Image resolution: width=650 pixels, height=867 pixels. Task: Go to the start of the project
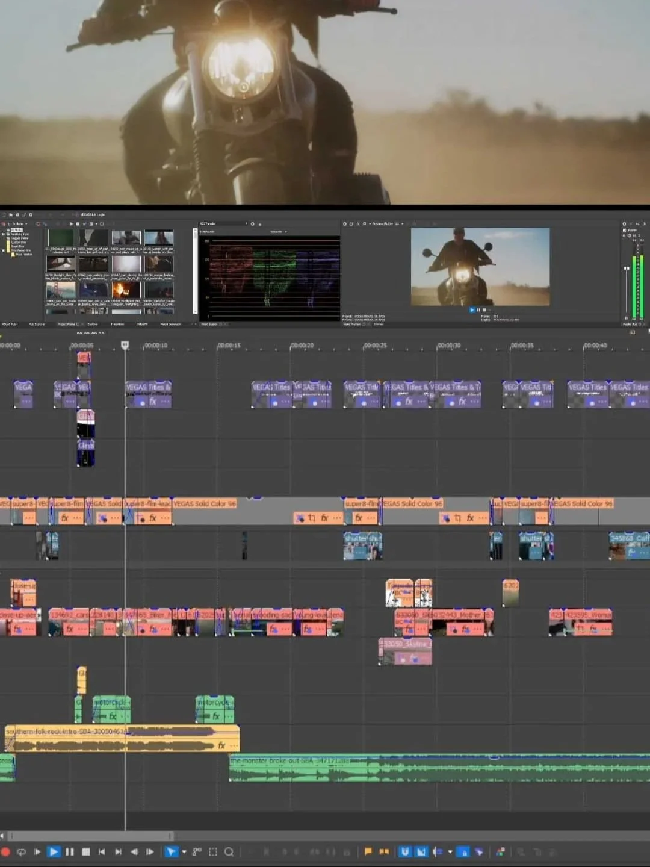pos(102,852)
